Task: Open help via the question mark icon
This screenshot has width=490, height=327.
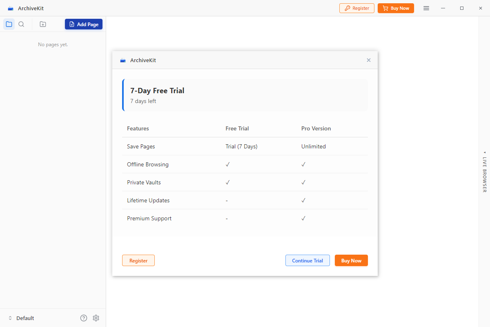Action: point(83,318)
